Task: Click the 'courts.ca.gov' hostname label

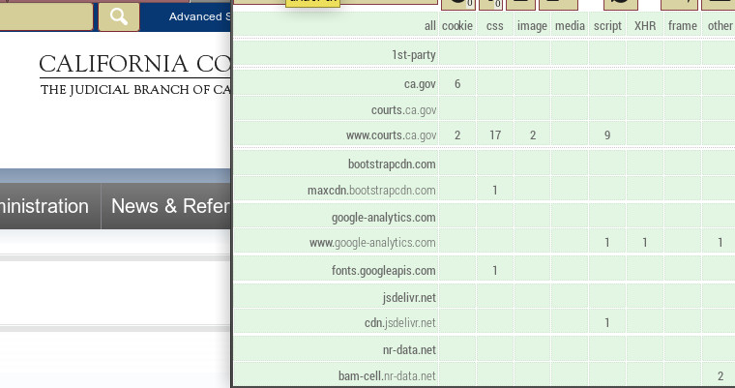Action: [336, 109]
